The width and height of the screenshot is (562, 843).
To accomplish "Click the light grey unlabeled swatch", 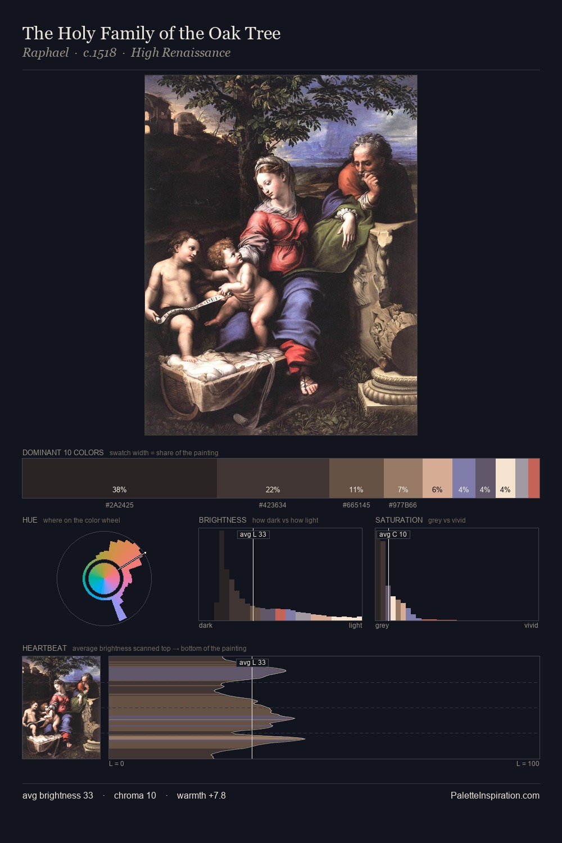I will 522,478.
